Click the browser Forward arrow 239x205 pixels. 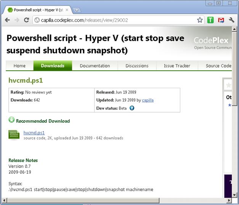pos(17,20)
